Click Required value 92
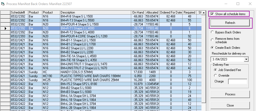Image resolution: width=256 pixels, height=111 pixels. (189, 36)
